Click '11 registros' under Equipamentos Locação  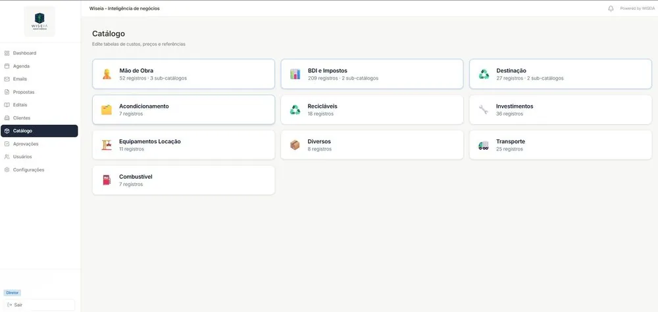click(x=132, y=149)
